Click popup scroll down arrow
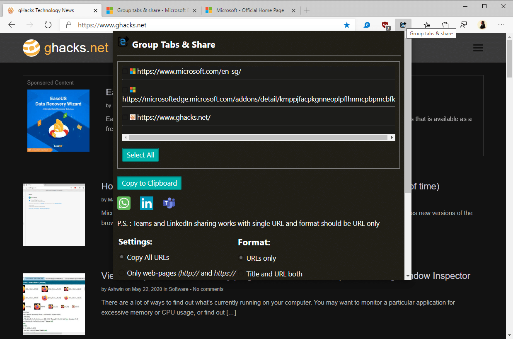The image size is (513, 339). pos(408,276)
